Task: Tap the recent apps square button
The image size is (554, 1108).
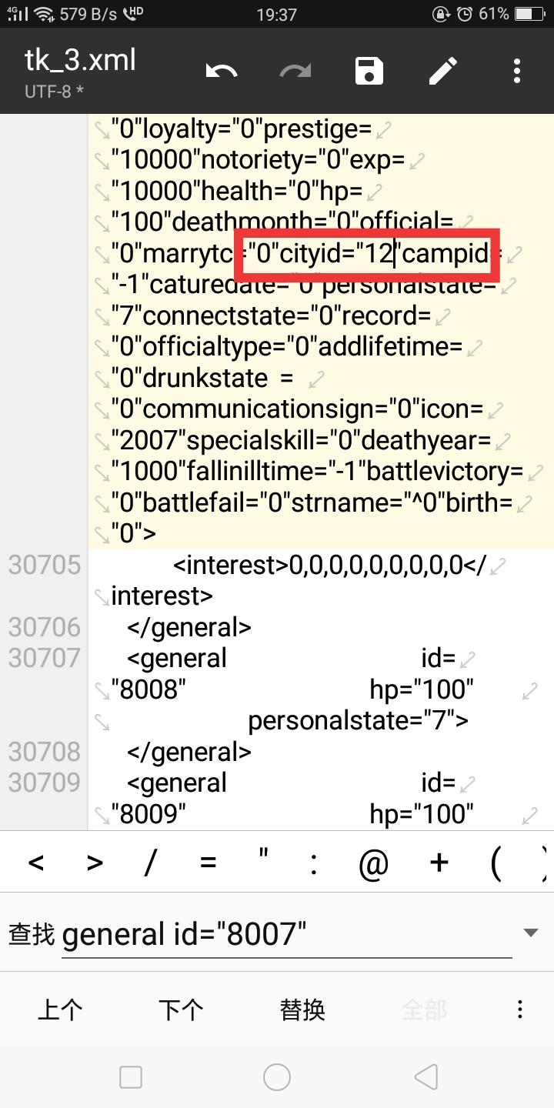Action: tap(131, 1077)
